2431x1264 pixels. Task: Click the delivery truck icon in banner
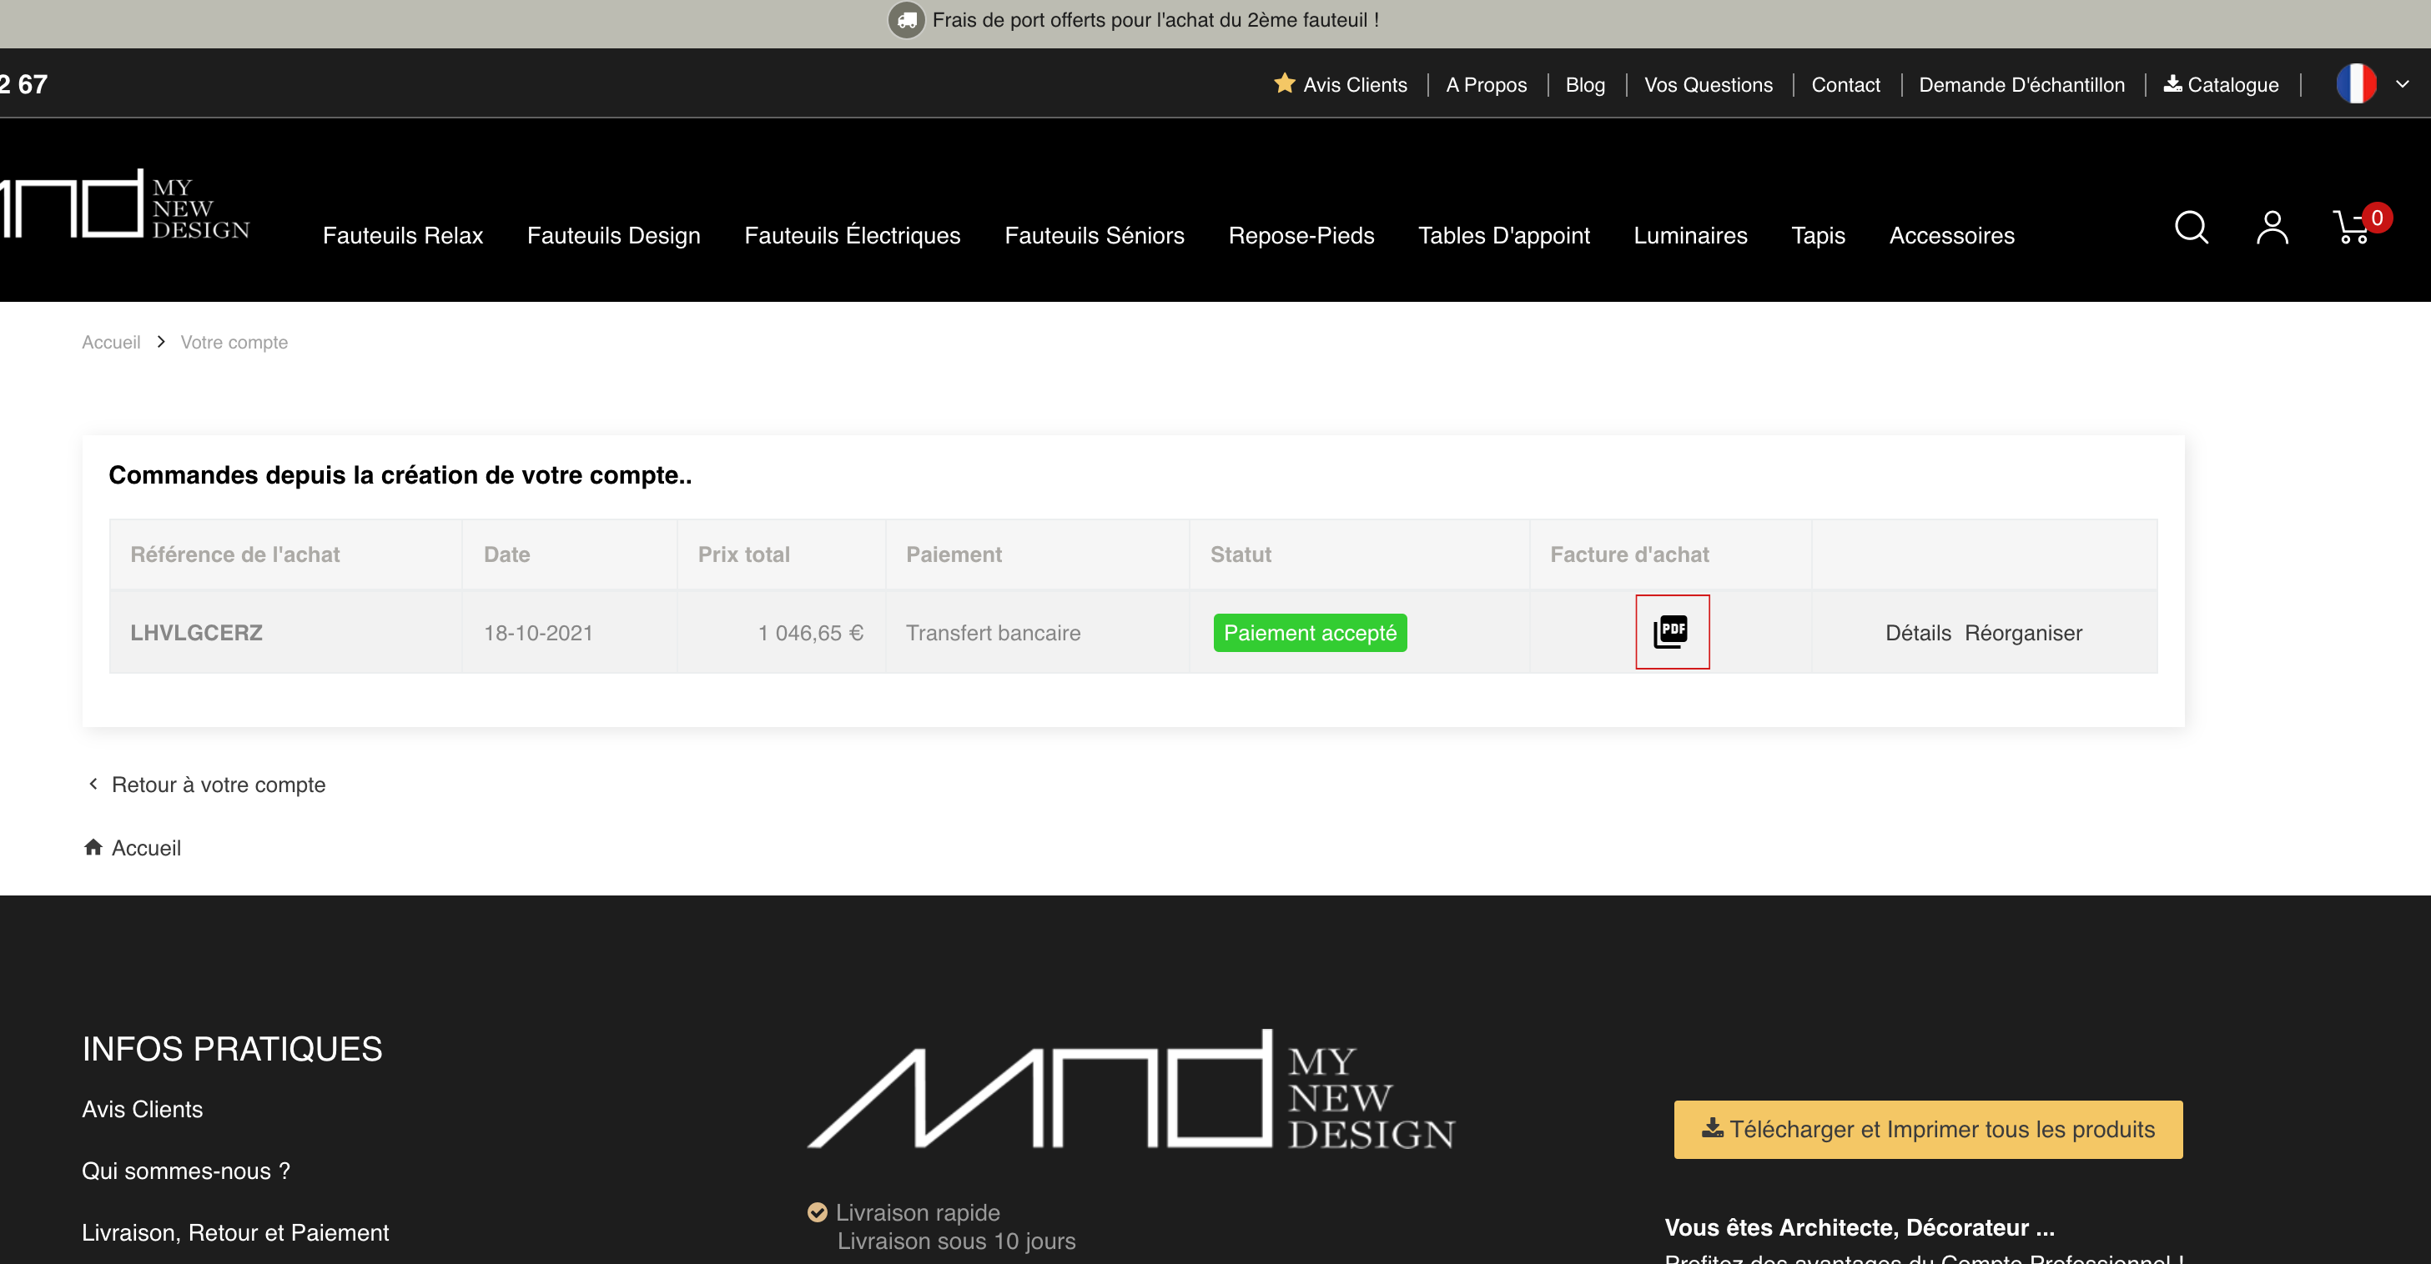pyautogui.click(x=906, y=20)
